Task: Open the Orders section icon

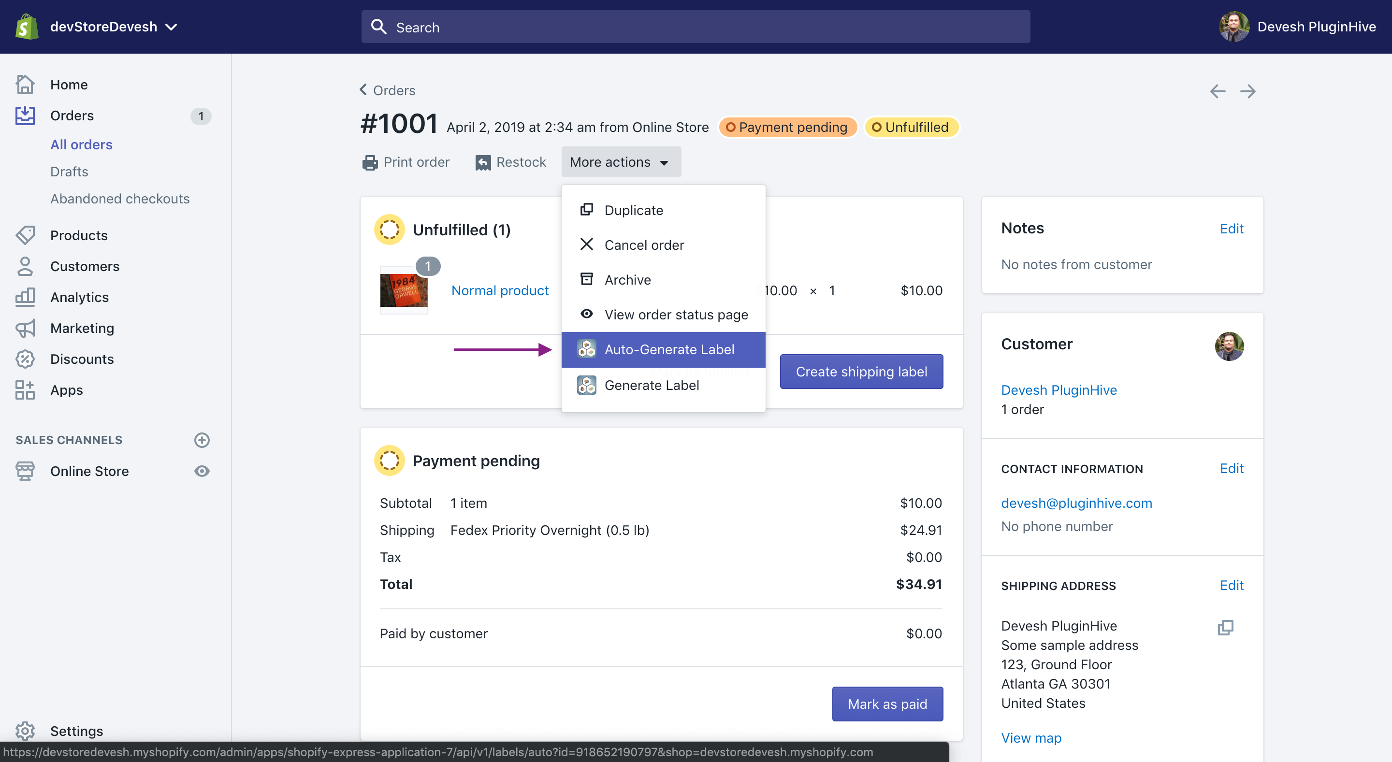Action: pos(26,115)
